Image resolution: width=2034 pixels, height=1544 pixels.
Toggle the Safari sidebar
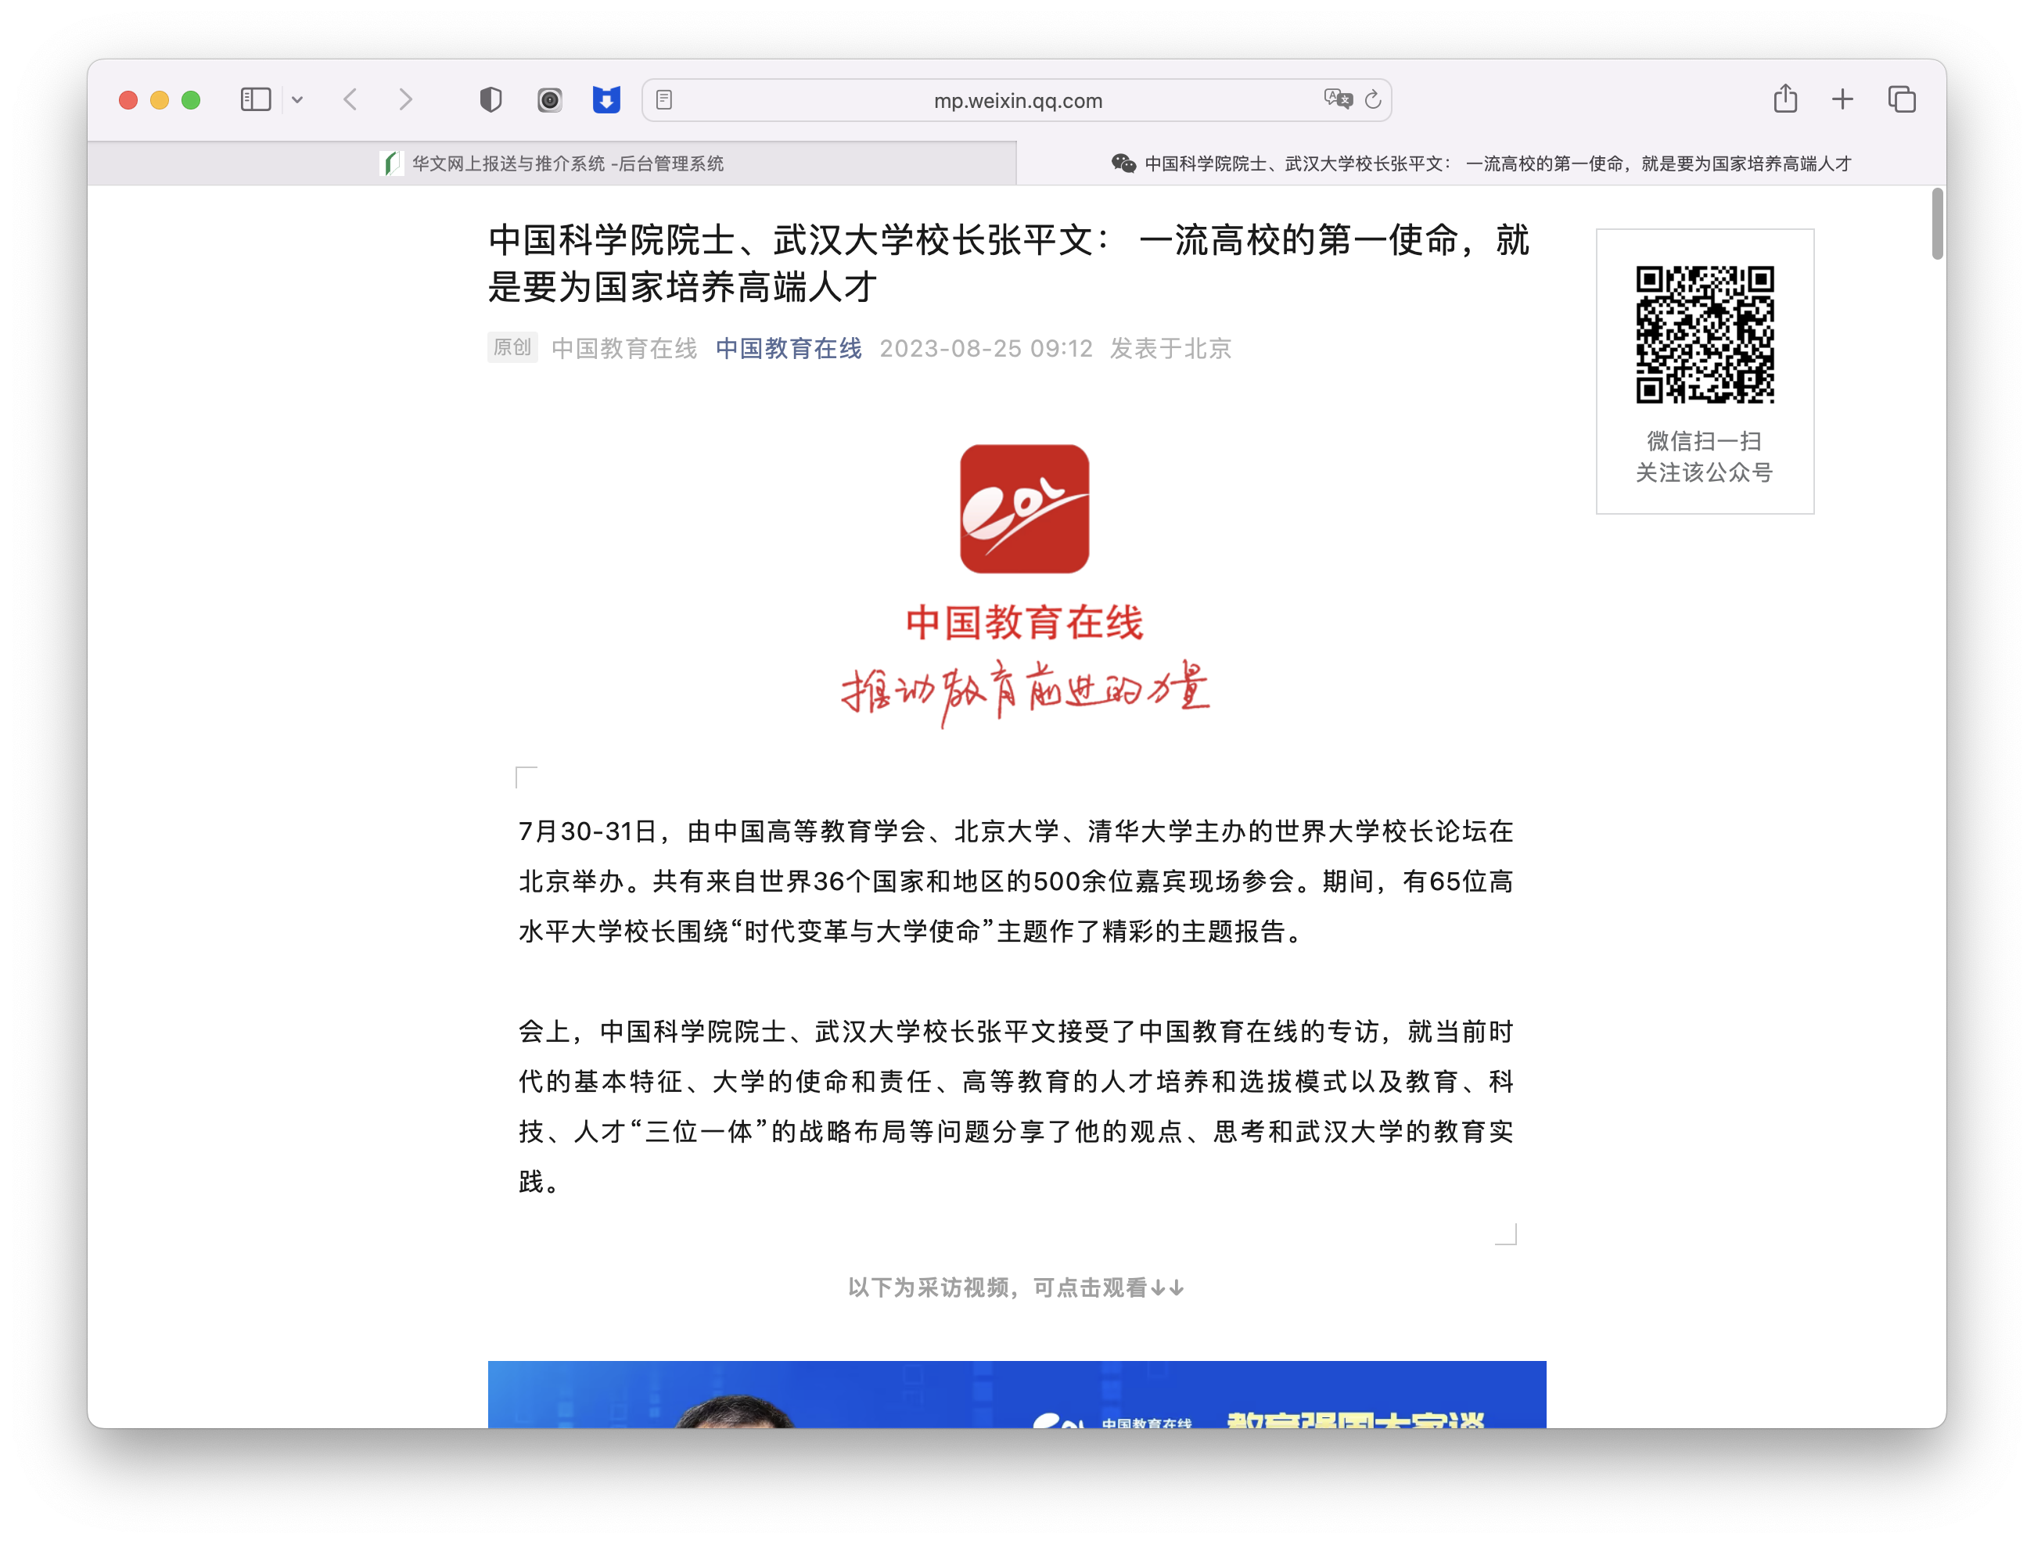(256, 99)
